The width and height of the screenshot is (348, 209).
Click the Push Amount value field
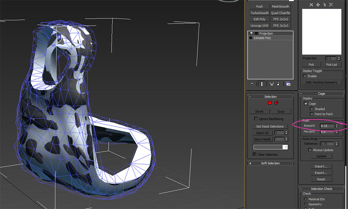pos(326,126)
